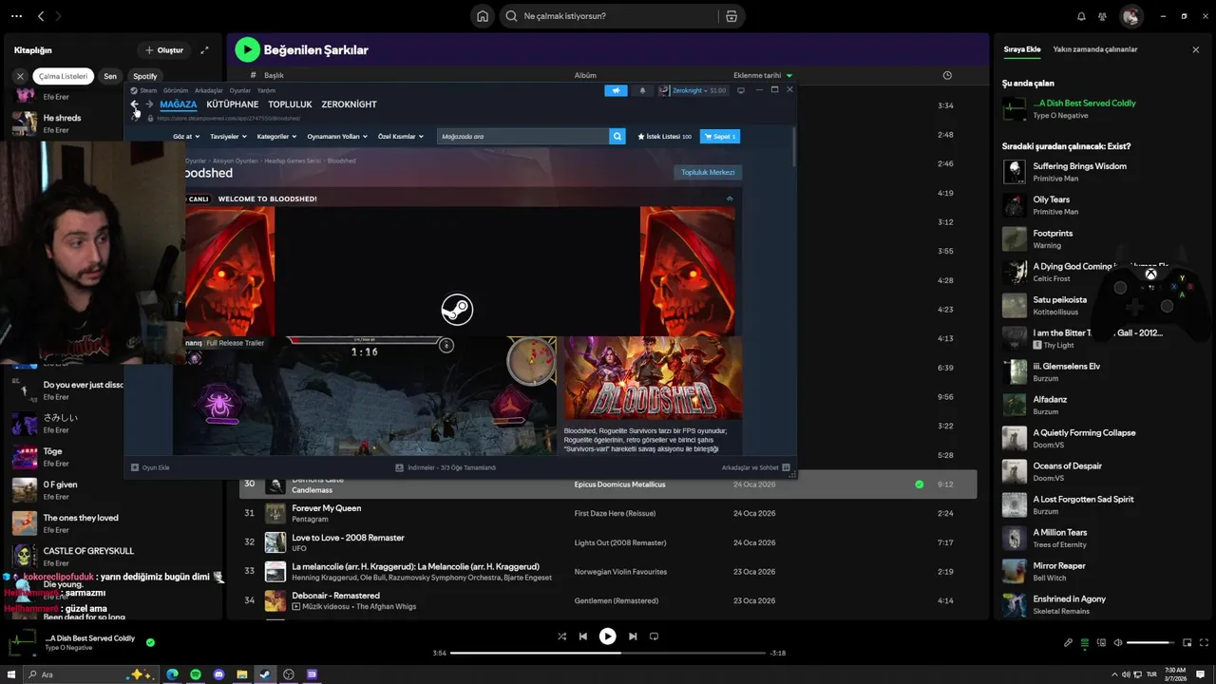Viewport: 1216px width, 684px height.
Task: Select the Sen filter chip
Action: coord(110,76)
